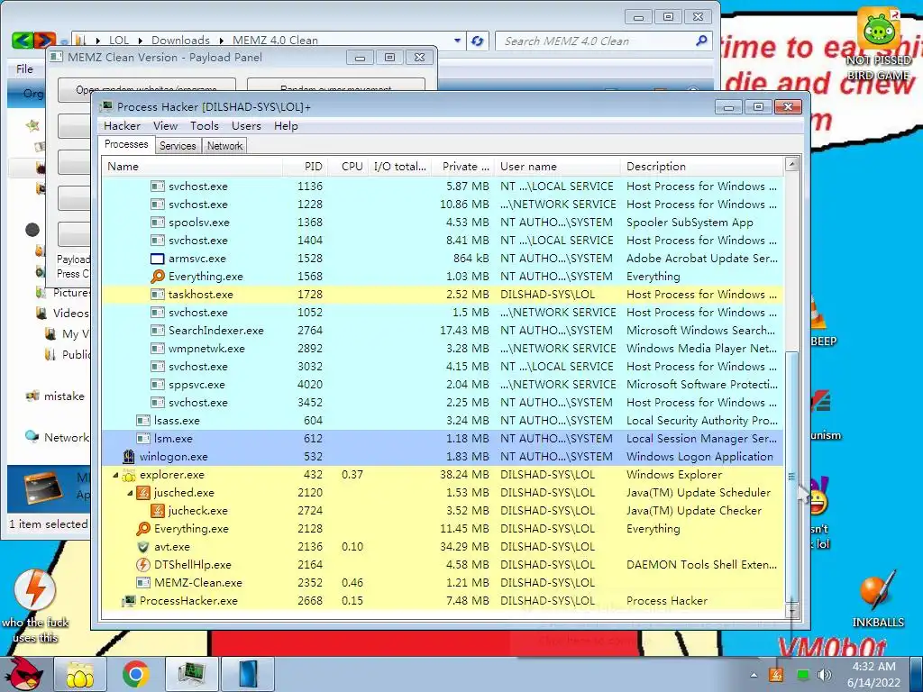The image size is (923, 692).
Task: Collapse the explorer.exe process tree
Action: [x=115, y=475]
